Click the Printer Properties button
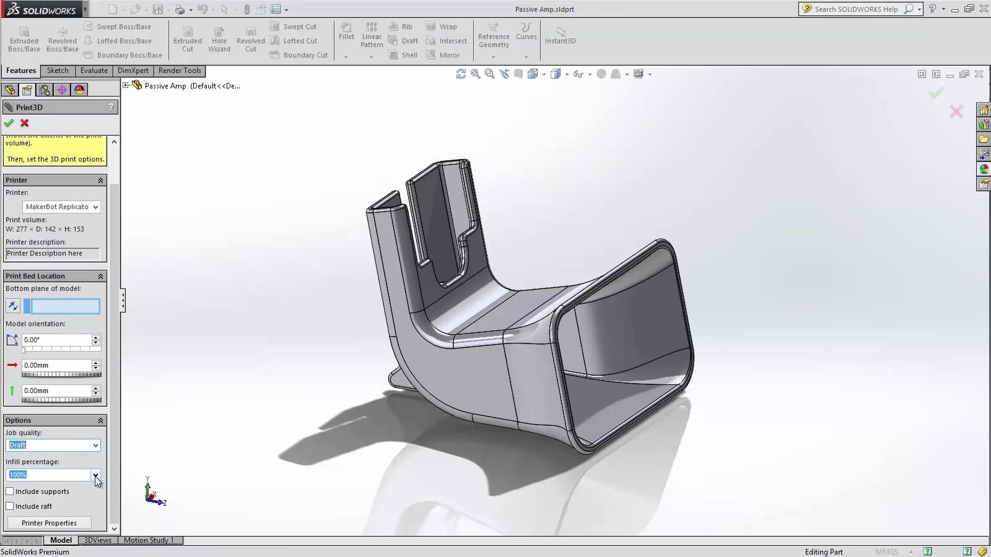Viewport: 991px width, 557px height. click(50, 523)
